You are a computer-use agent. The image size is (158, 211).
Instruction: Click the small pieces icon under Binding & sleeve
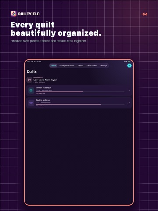[37, 103]
